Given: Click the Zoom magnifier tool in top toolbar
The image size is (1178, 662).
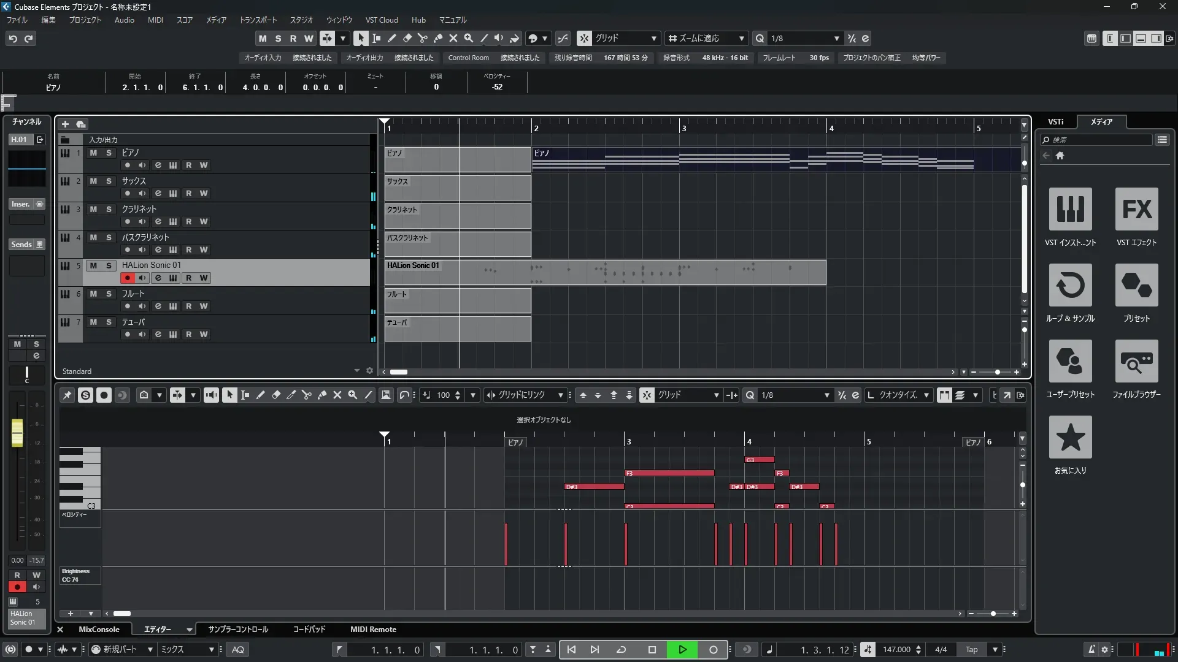Looking at the screenshot, I should pyautogui.click(x=469, y=38).
